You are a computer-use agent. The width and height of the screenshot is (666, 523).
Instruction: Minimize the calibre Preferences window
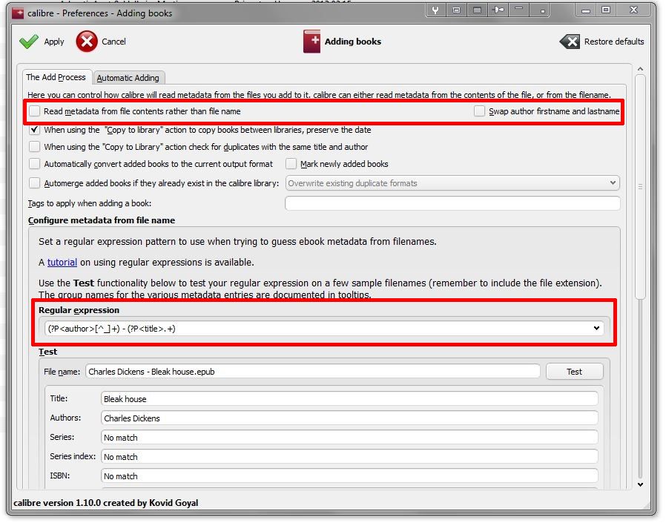586,10
